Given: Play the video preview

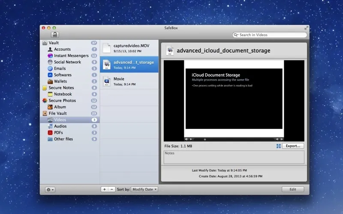Looking at the screenshot, I should click(x=191, y=139).
